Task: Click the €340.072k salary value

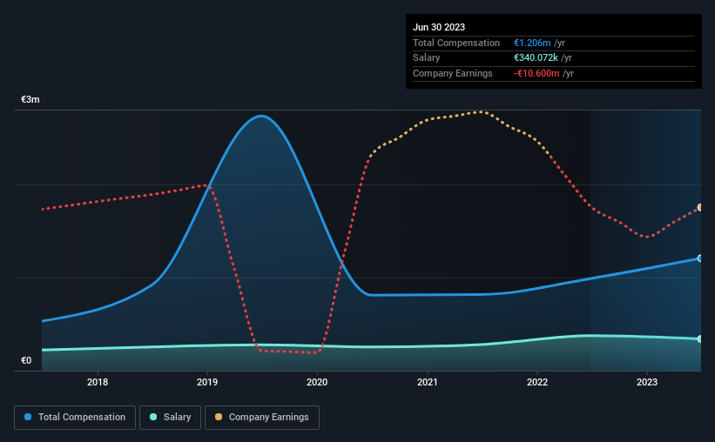Action: click(x=536, y=58)
